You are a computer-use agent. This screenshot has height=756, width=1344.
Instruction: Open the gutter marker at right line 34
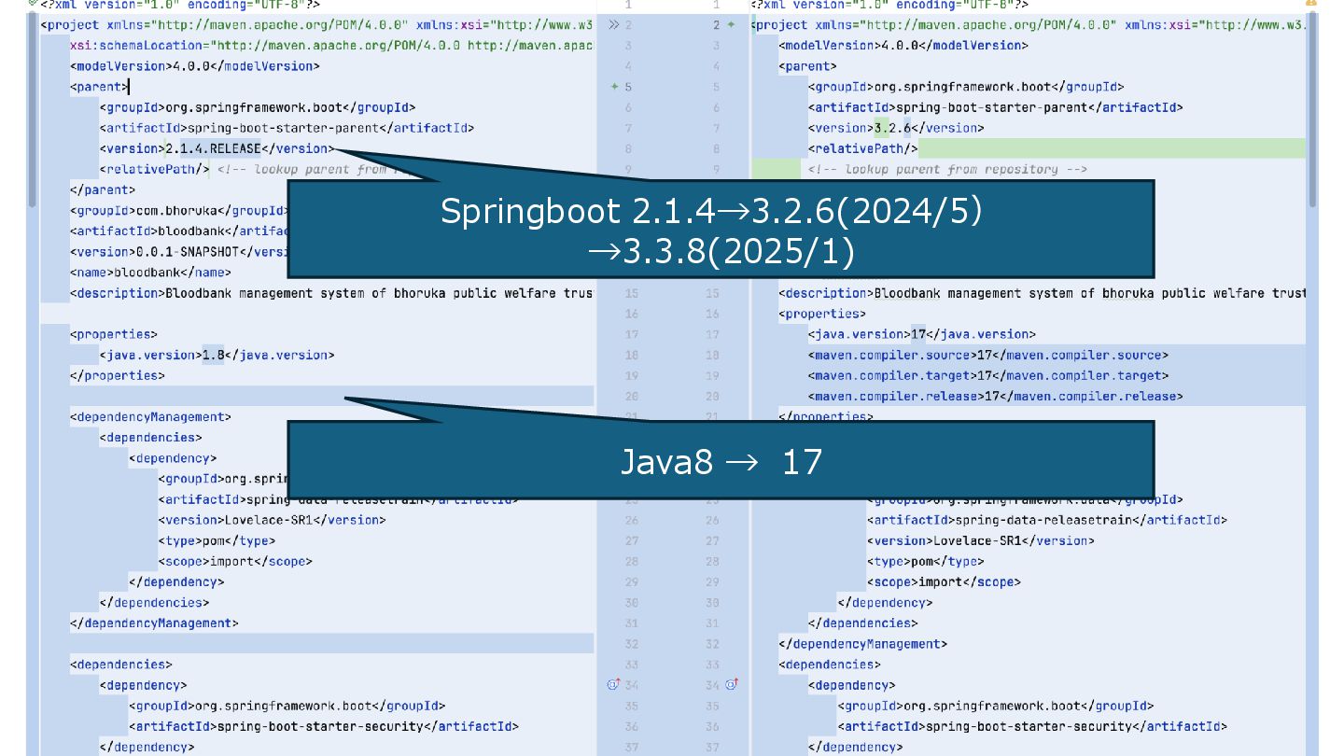(731, 684)
